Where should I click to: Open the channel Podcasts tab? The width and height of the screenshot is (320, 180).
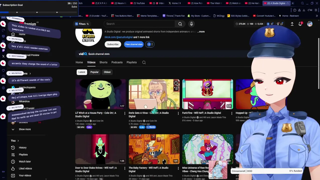pos(117,62)
